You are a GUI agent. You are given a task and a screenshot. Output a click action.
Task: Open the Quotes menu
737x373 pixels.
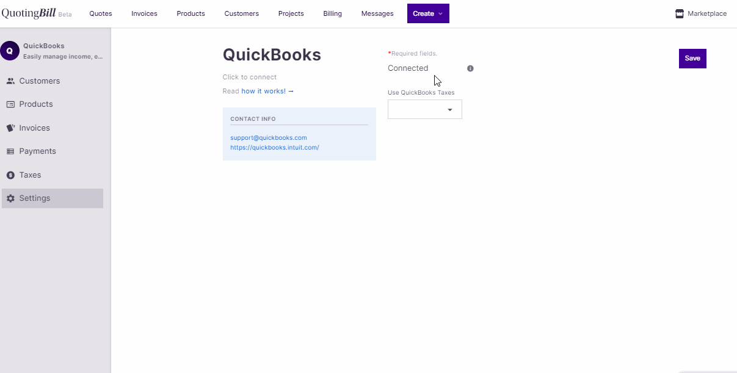click(101, 13)
